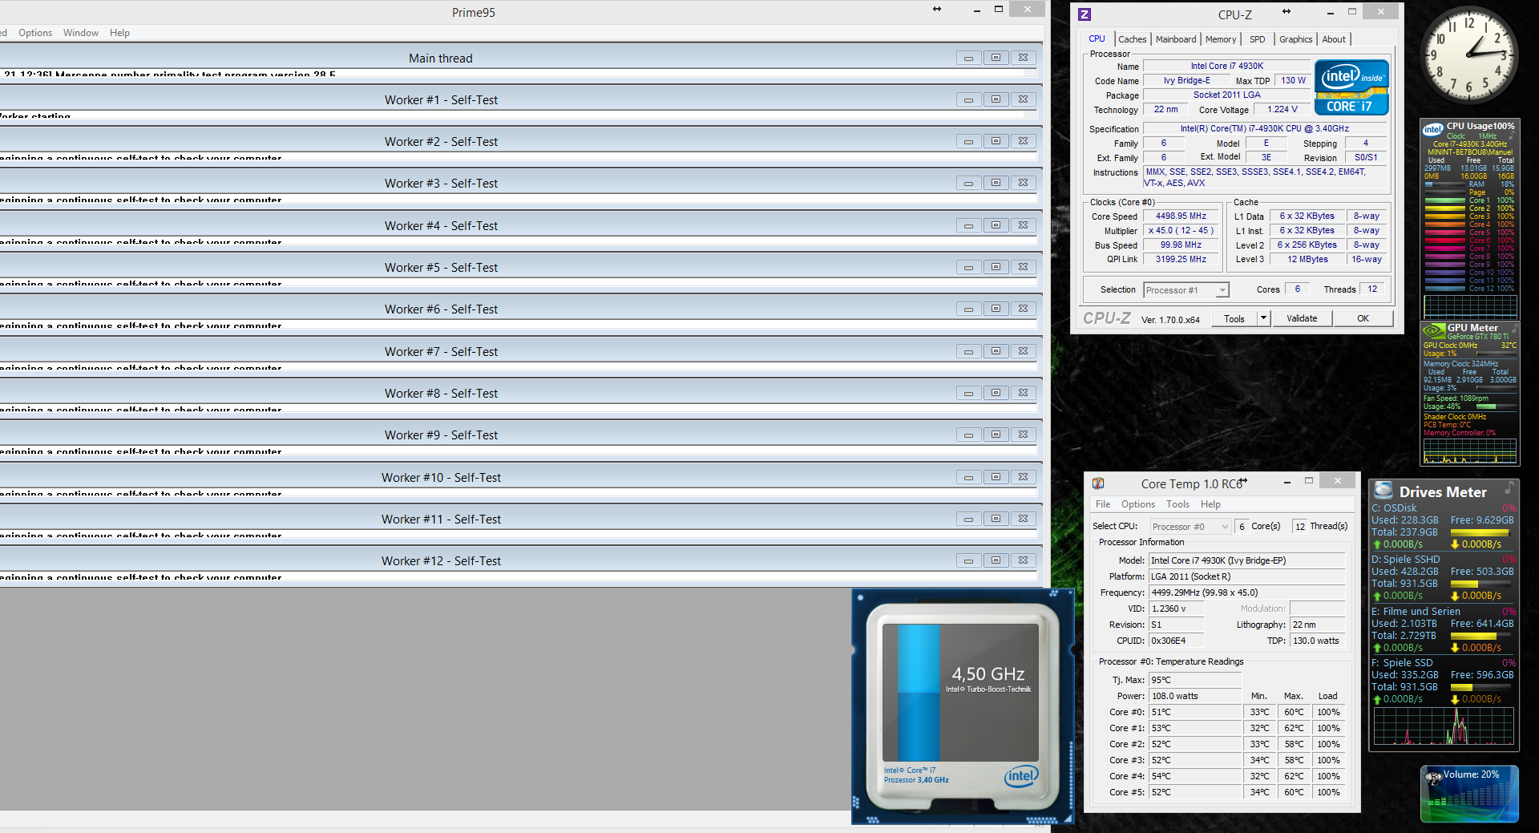This screenshot has height=833, width=1539.
Task: Minimize the Worker #2 Self-Test subwindow
Action: point(968,141)
